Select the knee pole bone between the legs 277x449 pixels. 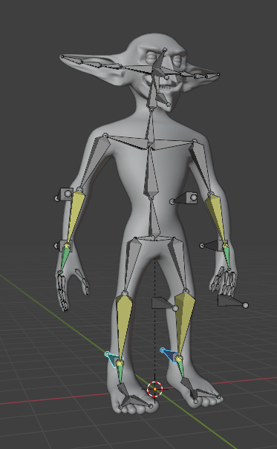(x=164, y=304)
